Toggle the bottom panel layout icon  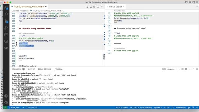tap(190, 2)
